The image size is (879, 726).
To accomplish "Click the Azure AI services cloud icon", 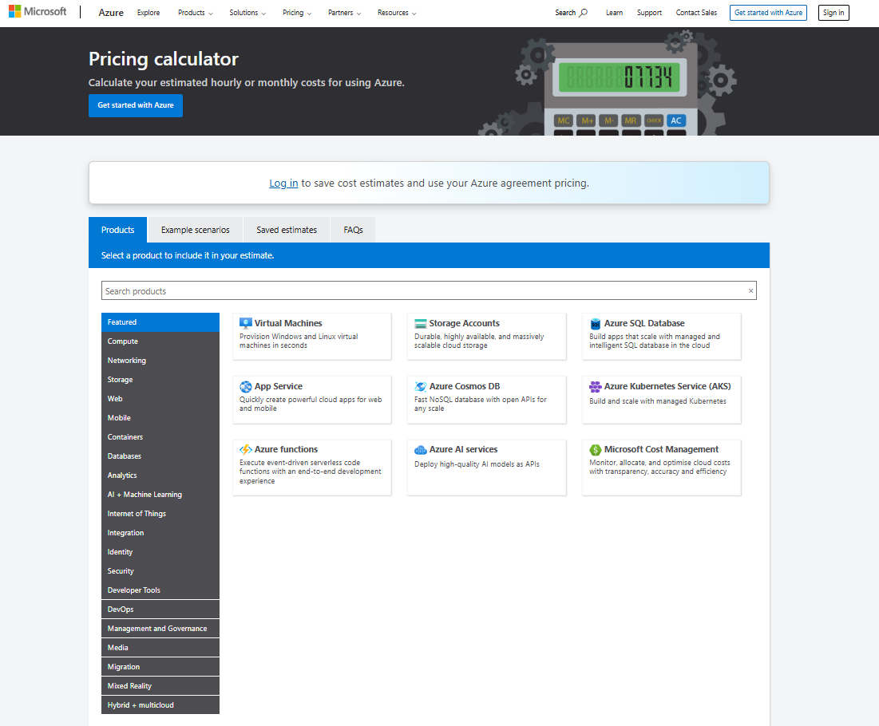I will (421, 450).
